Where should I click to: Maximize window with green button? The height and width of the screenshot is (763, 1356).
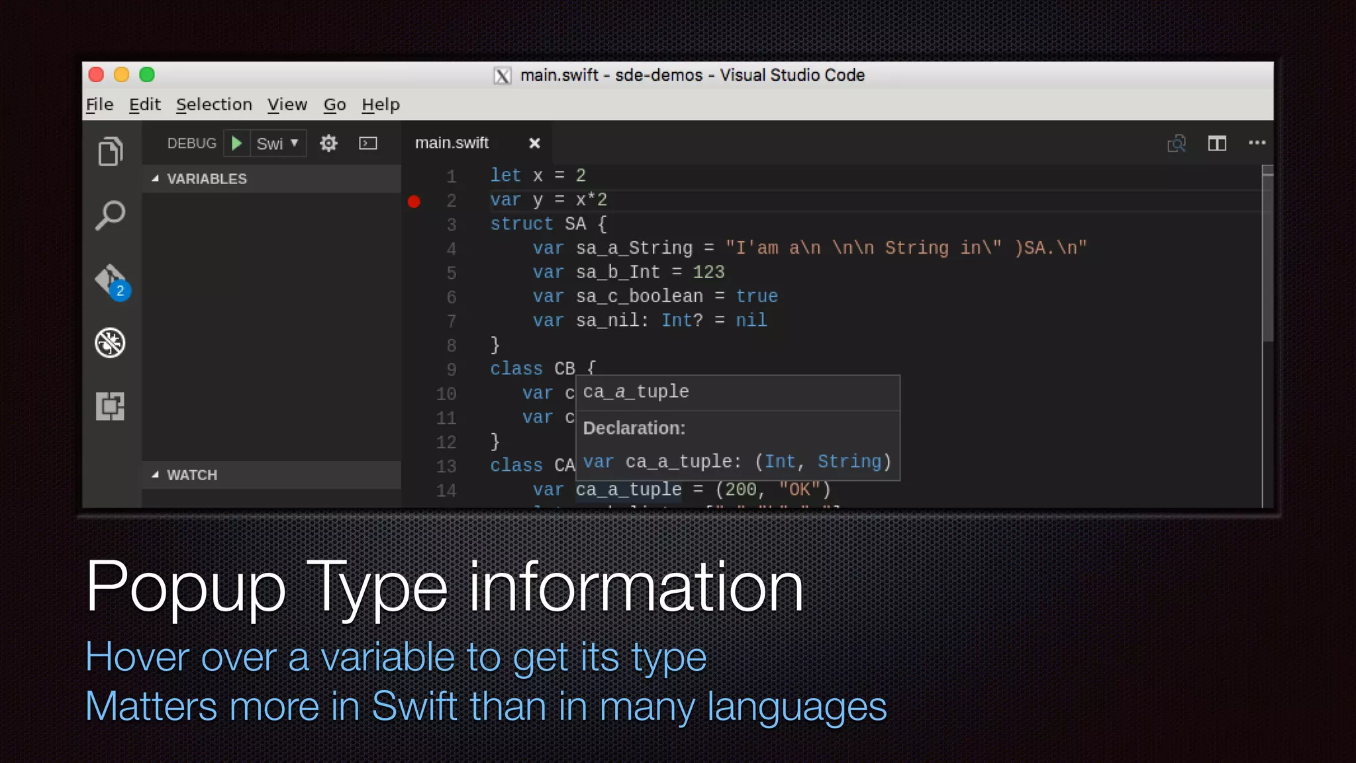[x=147, y=74]
